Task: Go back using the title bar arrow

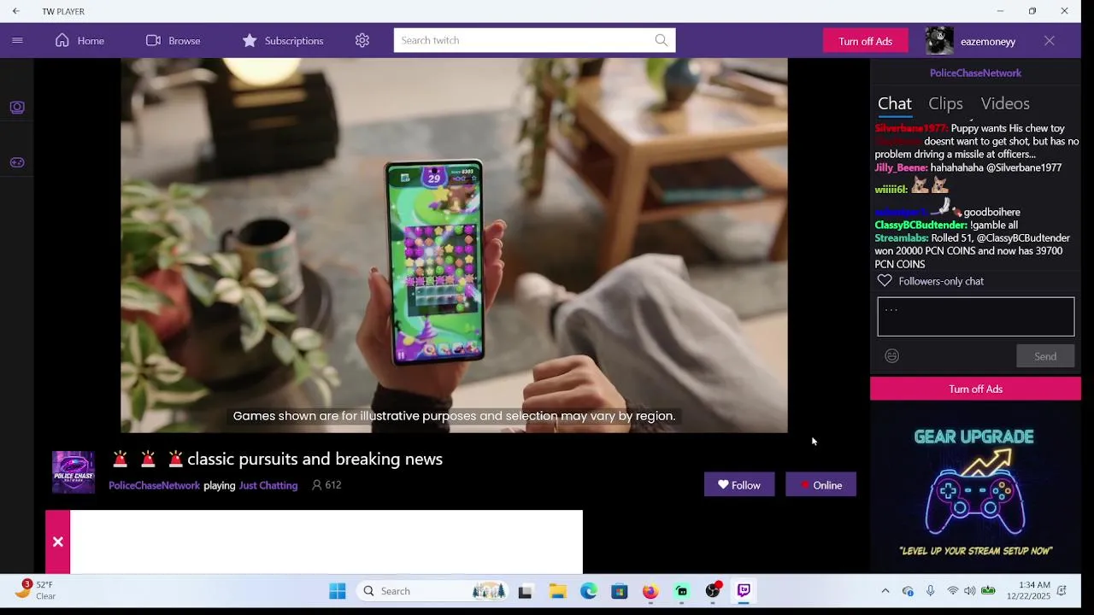Action: point(15,11)
